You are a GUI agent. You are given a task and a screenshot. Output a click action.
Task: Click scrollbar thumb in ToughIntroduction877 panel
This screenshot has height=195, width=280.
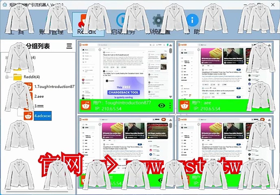click(171, 51)
